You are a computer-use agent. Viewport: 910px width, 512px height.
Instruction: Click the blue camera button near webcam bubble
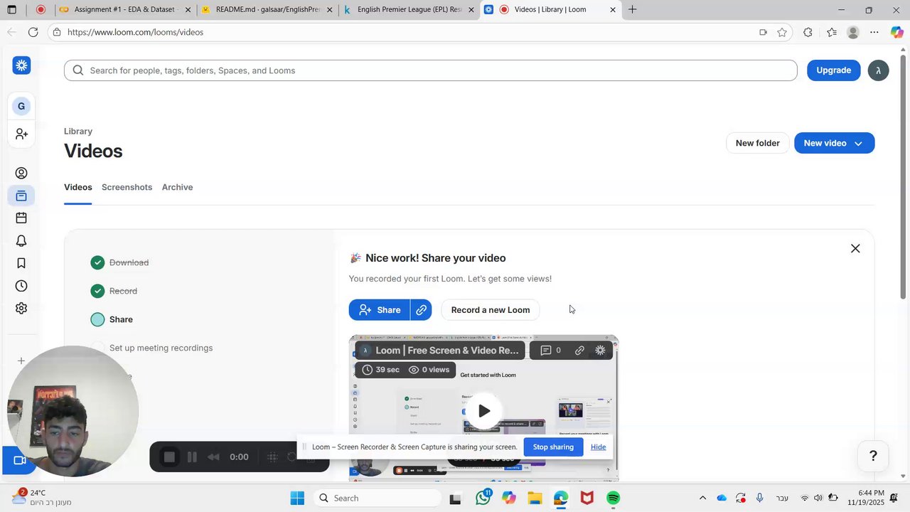click(19, 461)
